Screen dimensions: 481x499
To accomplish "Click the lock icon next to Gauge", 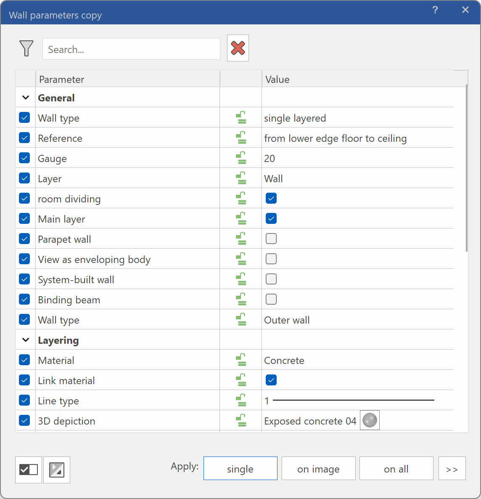I will pos(240,158).
